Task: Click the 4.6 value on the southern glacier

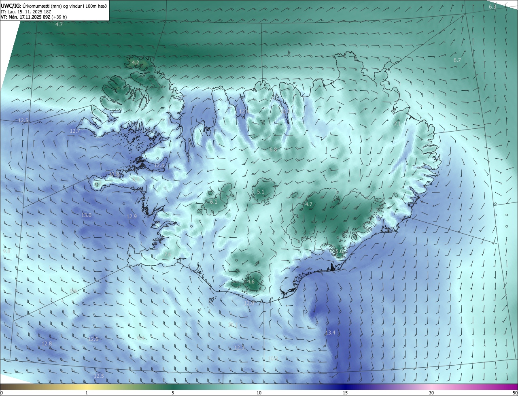Action: pyautogui.click(x=251, y=281)
